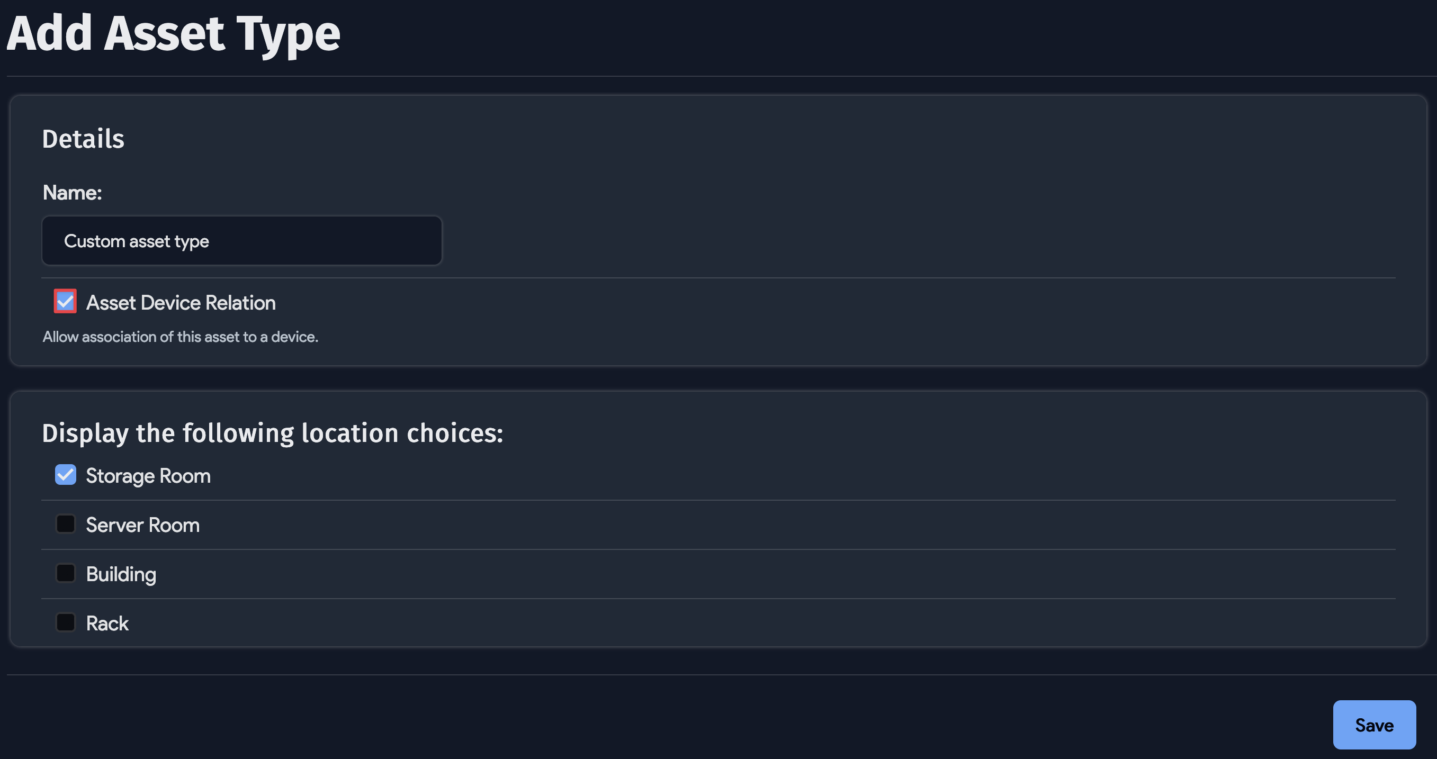The width and height of the screenshot is (1437, 759).
Task: Enable the Server Room location choice
Action: pyautogui.click(x=65, y=523)
